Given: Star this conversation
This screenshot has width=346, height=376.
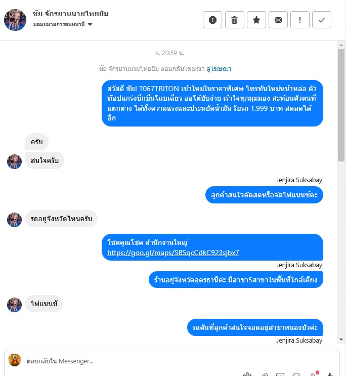Looking at the screenshot, I should point(256,20).
